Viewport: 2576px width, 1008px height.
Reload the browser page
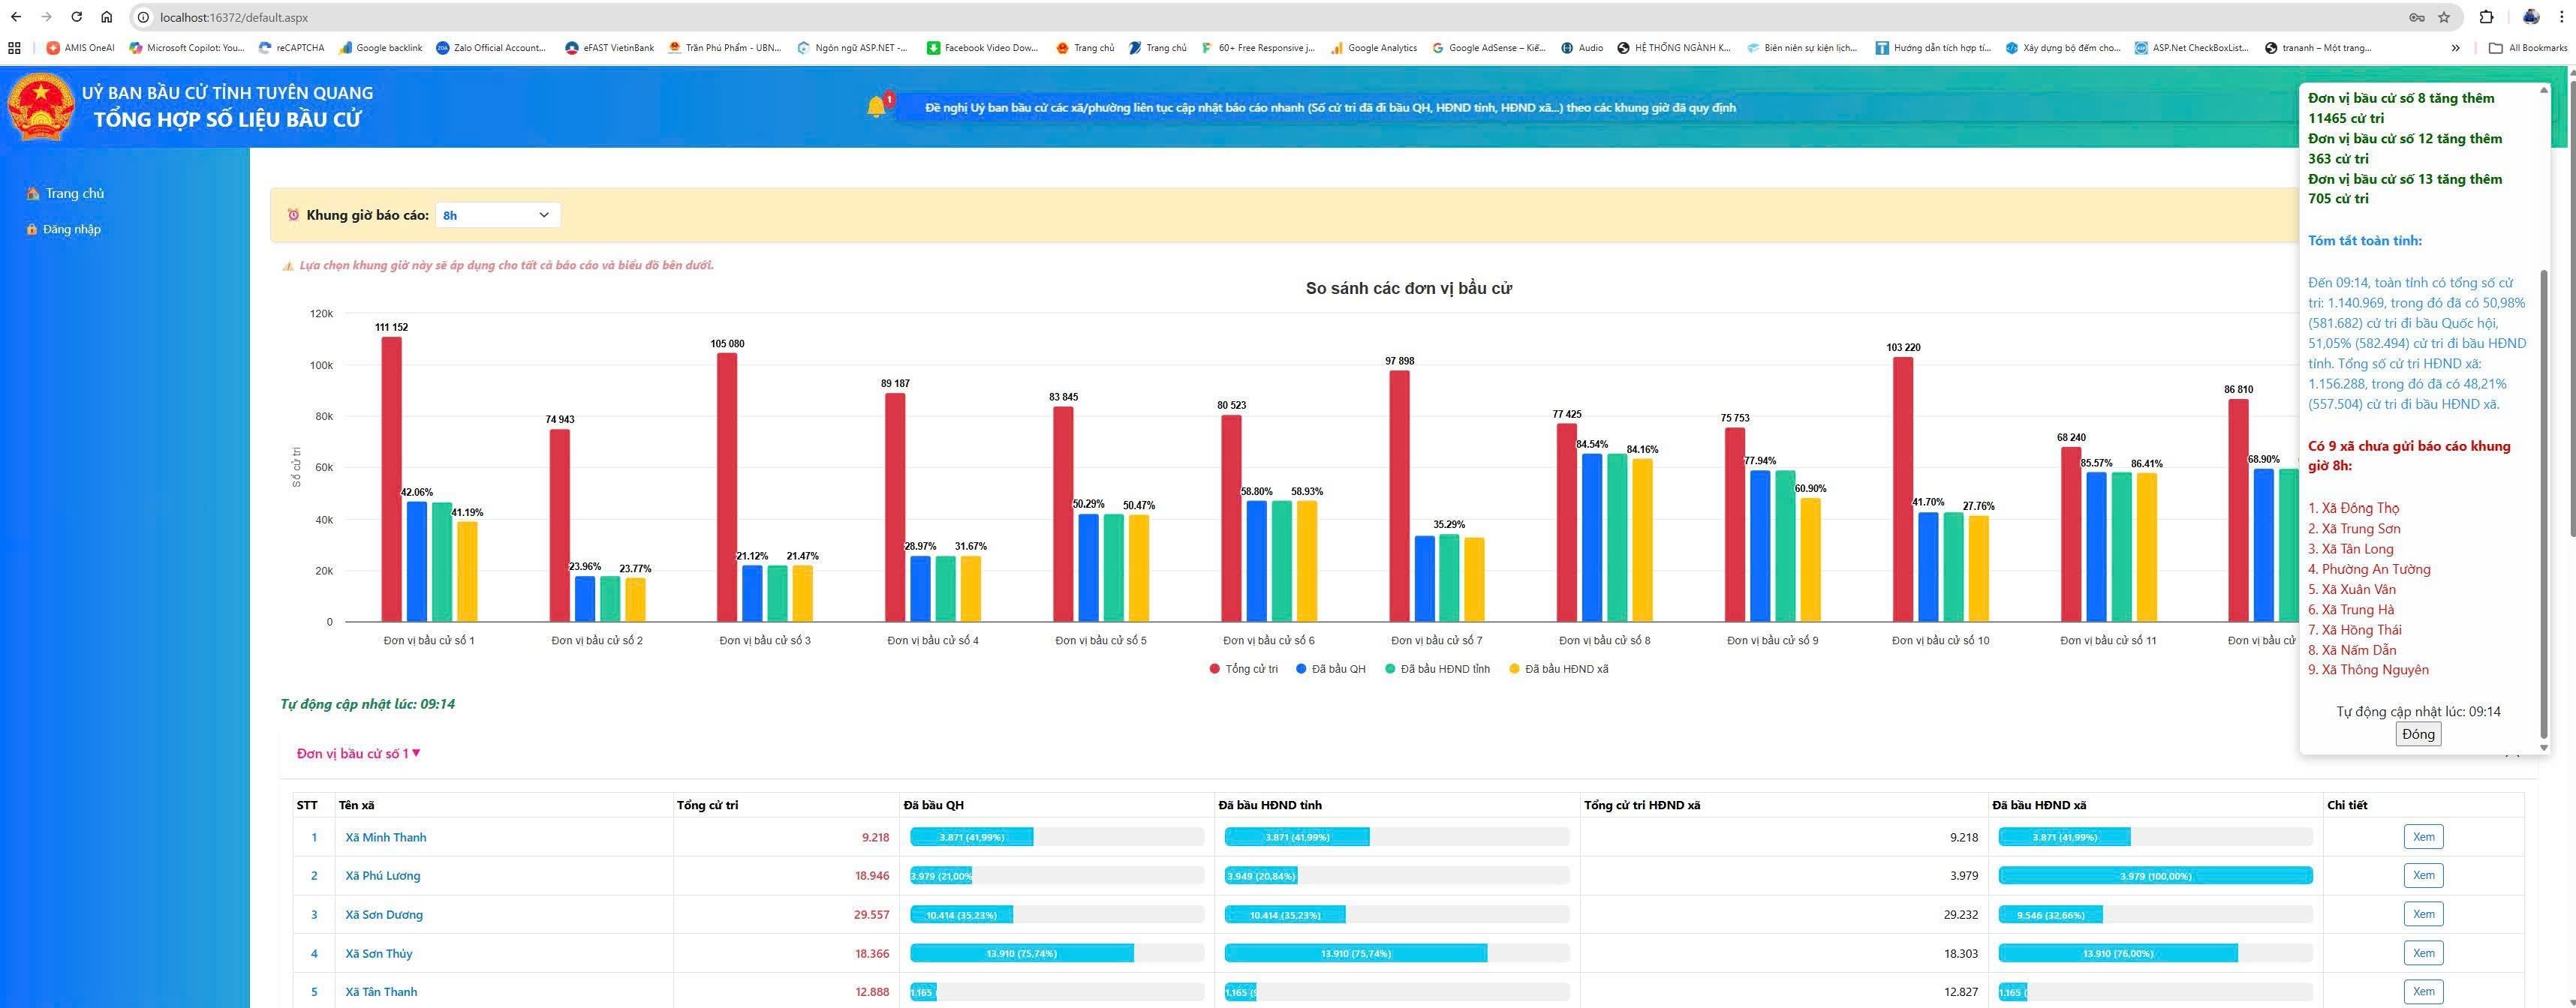coord(77,17)
